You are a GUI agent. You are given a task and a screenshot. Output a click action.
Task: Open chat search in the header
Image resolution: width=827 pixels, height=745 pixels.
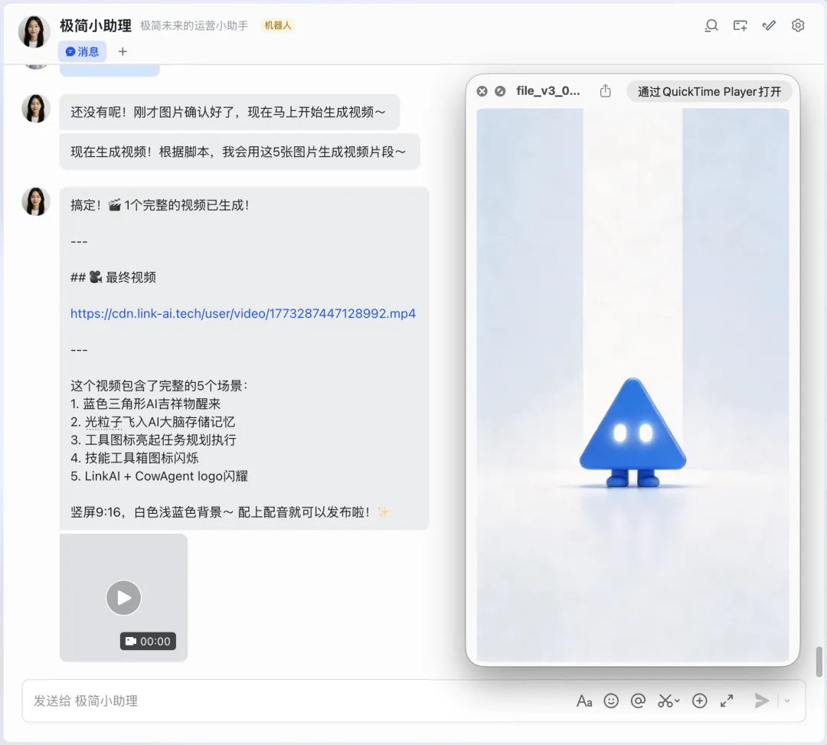(711, 25)
